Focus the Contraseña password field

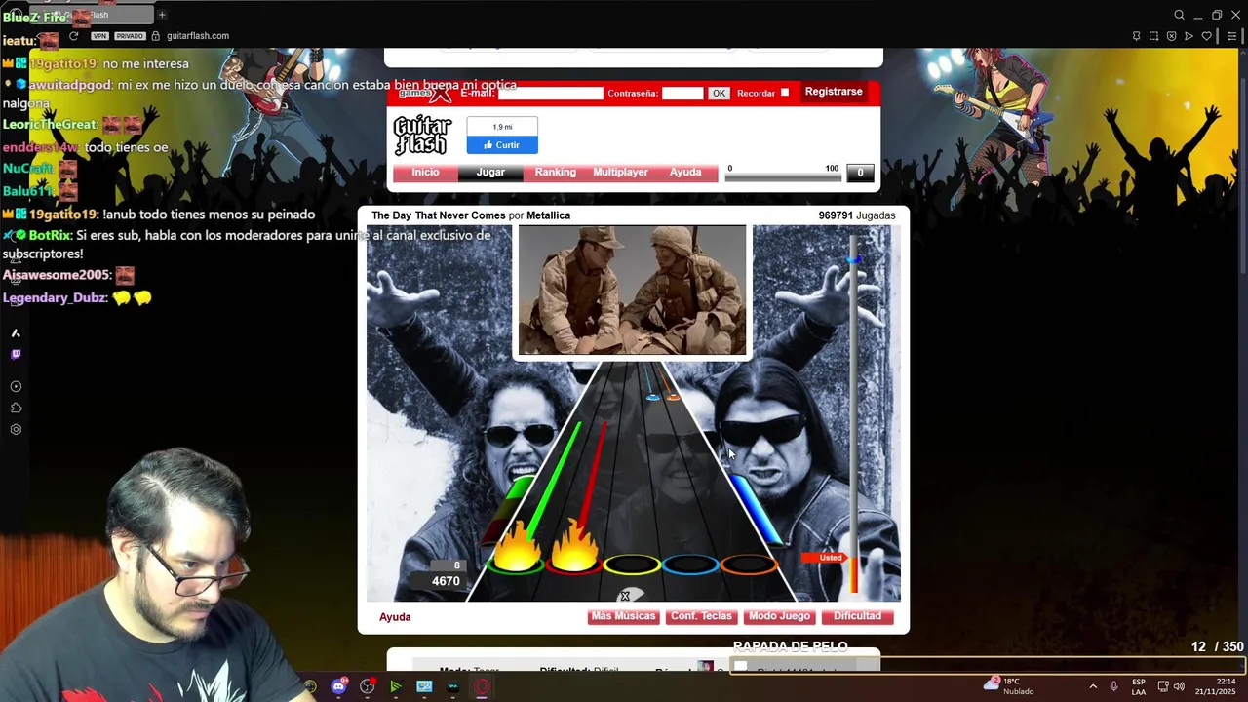pos(682,93)
